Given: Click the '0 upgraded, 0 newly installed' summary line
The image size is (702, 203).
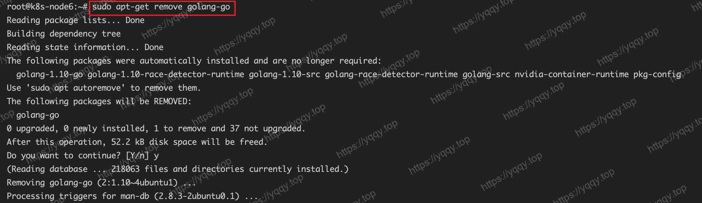Looking at the screenshot, I should pyautogui.click(x=156, y=129).
